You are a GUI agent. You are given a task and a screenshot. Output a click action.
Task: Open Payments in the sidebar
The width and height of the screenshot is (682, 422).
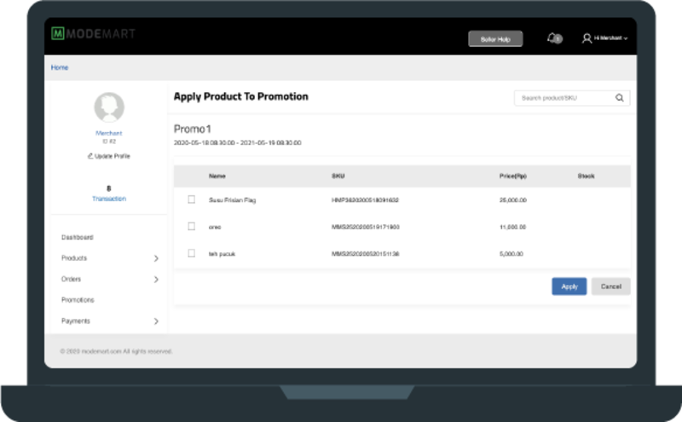click(76, 321)
